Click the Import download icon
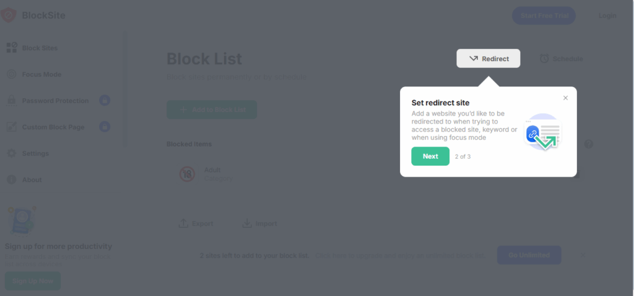 tap(247, 223)
